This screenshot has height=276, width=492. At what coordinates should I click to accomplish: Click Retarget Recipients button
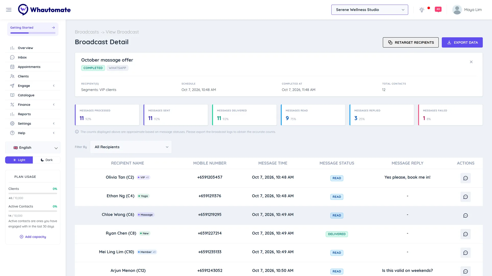[411, 42]
